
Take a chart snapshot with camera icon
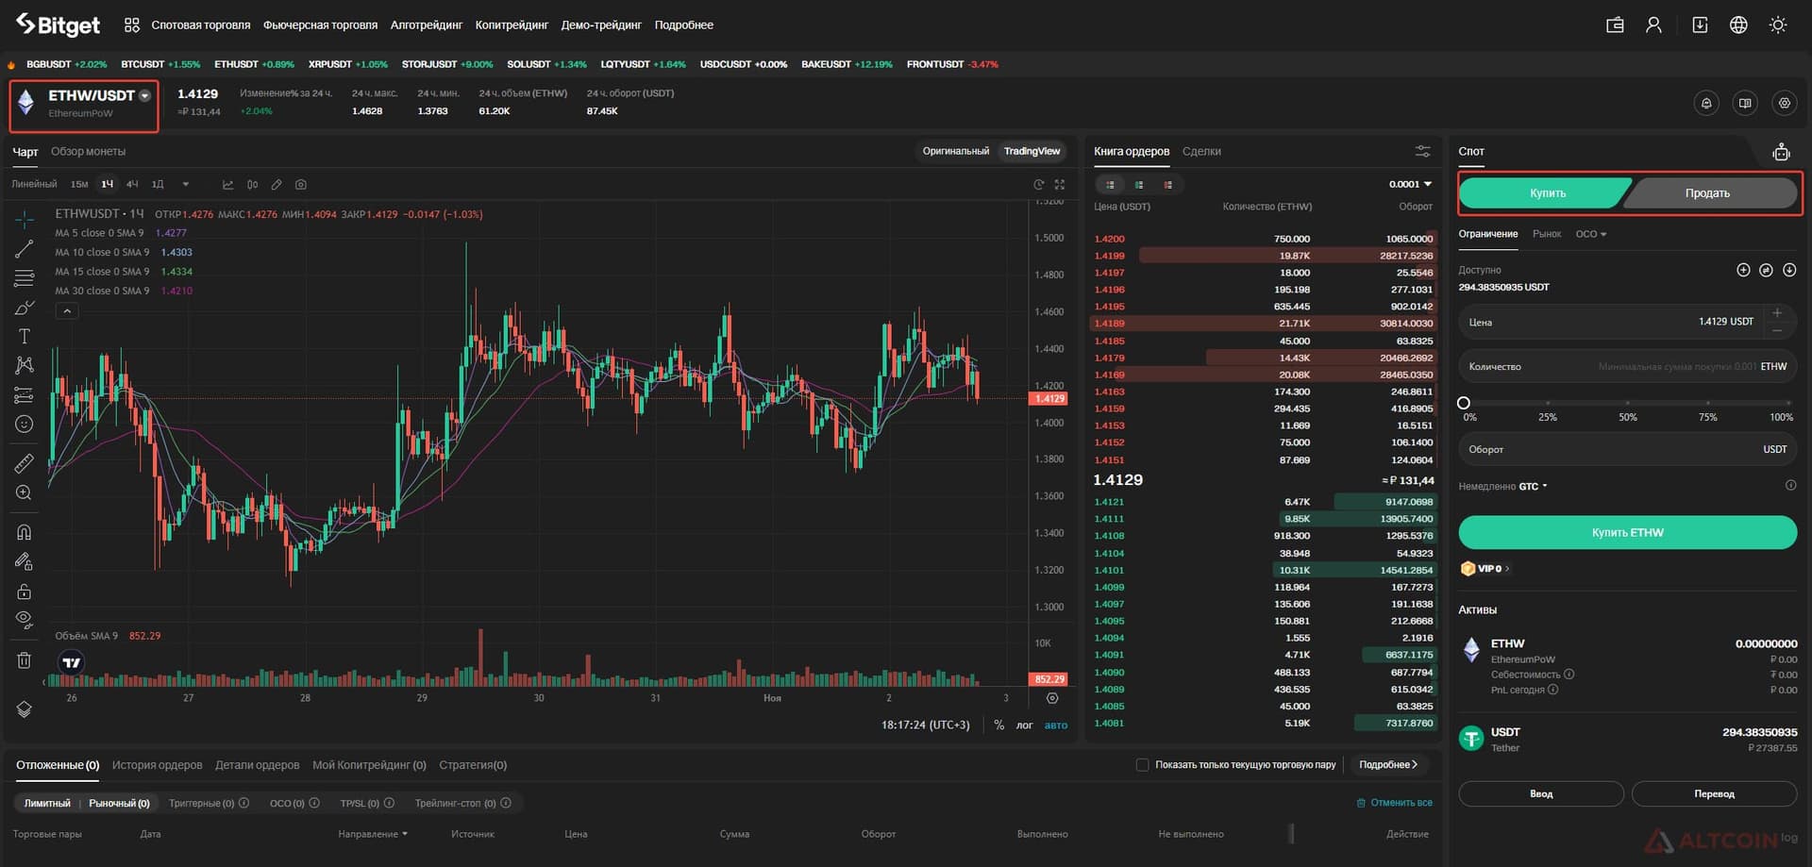coord(301,185)
